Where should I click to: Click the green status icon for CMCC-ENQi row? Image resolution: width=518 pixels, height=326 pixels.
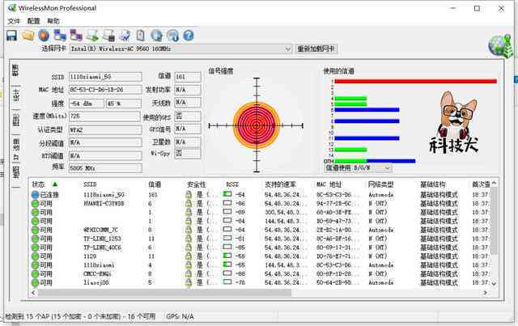(x=35, y=273)
